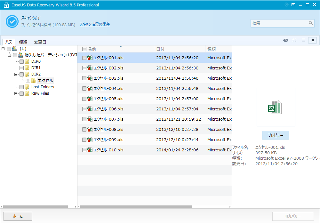Select the エクセル folder in tree
Viewport: 320px width, 224px height.
coord(45,81)
